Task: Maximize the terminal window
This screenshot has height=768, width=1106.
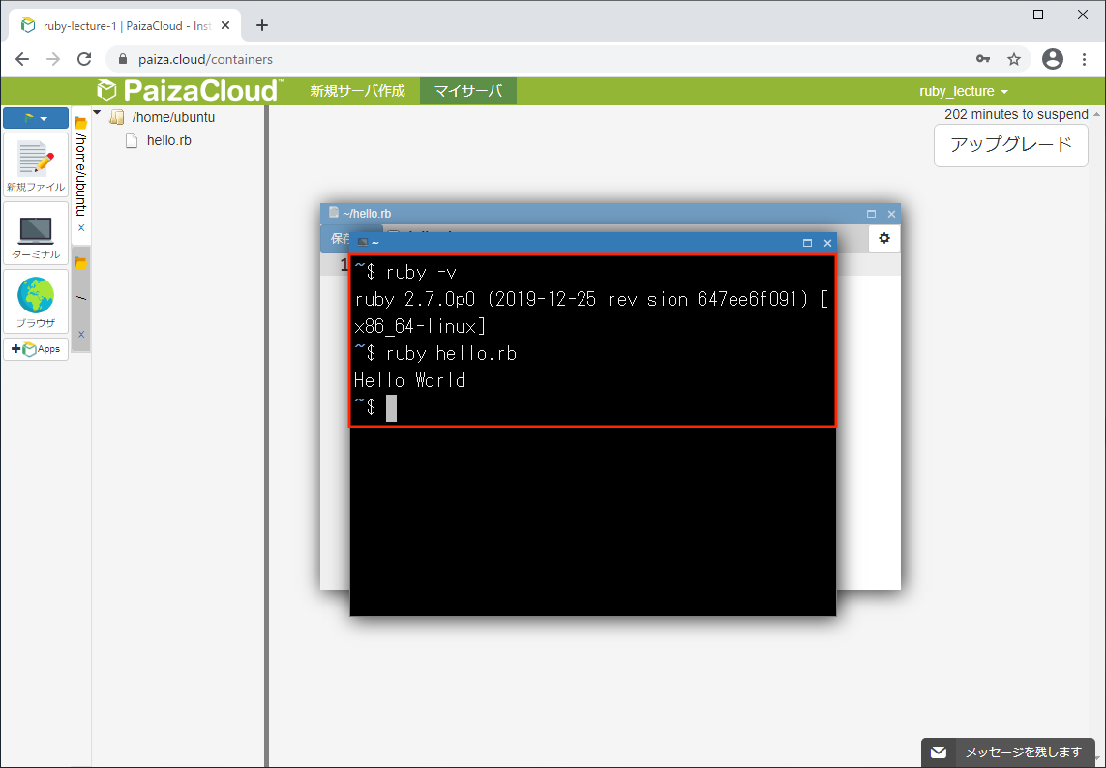Action: tap(807, 243)
